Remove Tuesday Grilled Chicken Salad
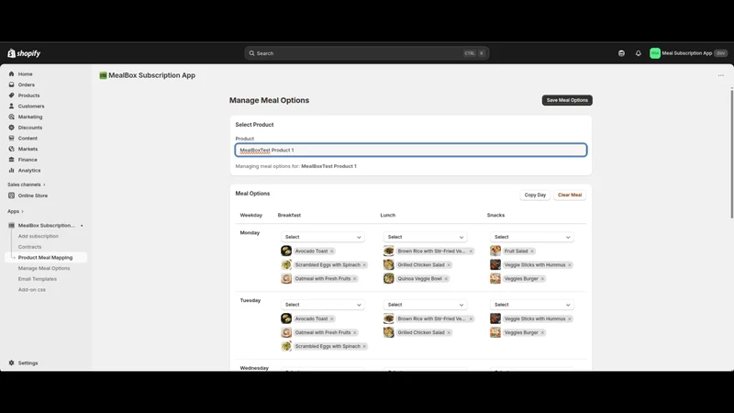The image size is (734, 413). click(x=449, y=332)
